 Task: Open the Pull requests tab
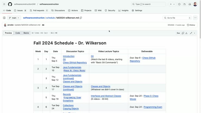coord(39,11)
